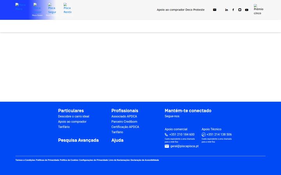Open Declaração de Acessibilidade
This screenshot has height=175, width=281.
tap(145, 160)
